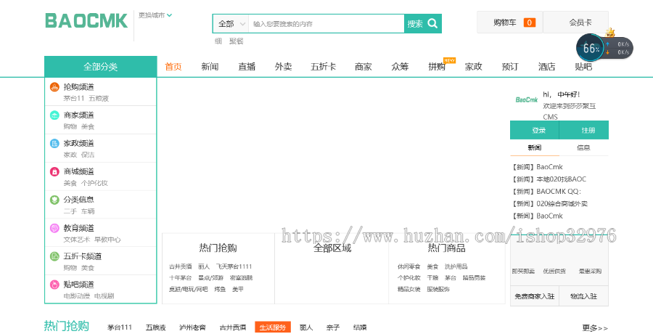Click 茅台11 under 抢购频道
Screen dimensions: 653x334
(x=74, y=99)
